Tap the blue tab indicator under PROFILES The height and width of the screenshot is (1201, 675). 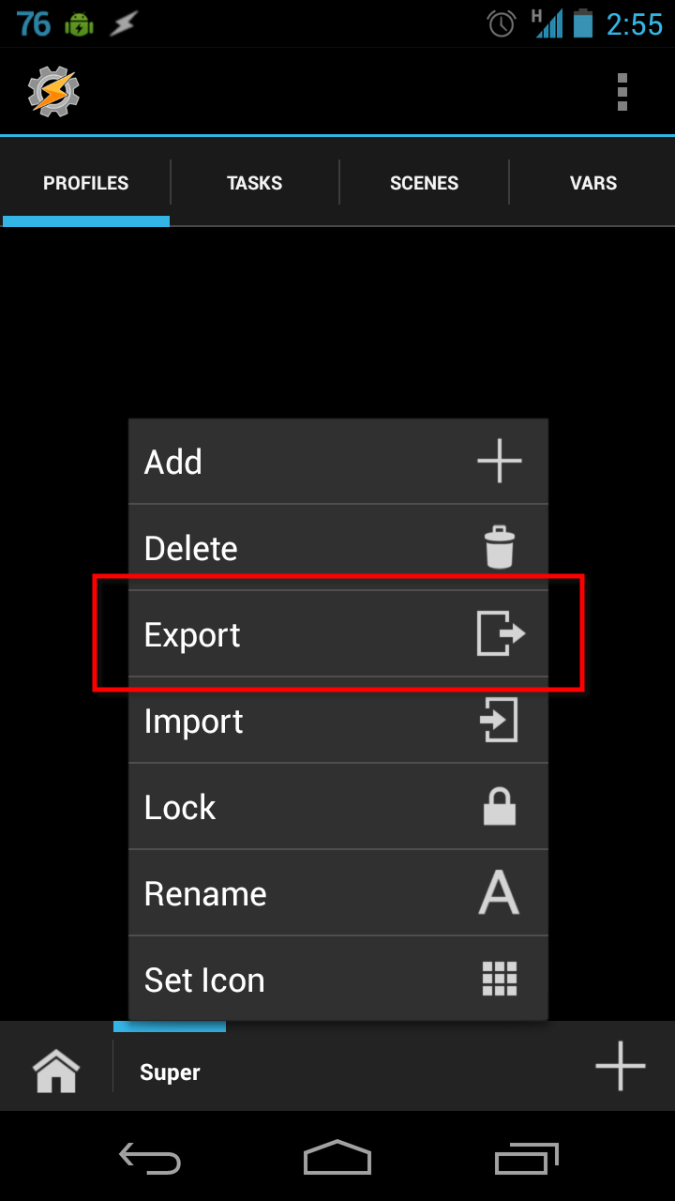(85, 220)
